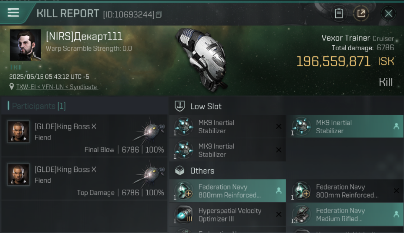Screen dimensions: 404x233
Task: Select highlighted MK9 Inertial Stabilizer item
Action: 345,126
